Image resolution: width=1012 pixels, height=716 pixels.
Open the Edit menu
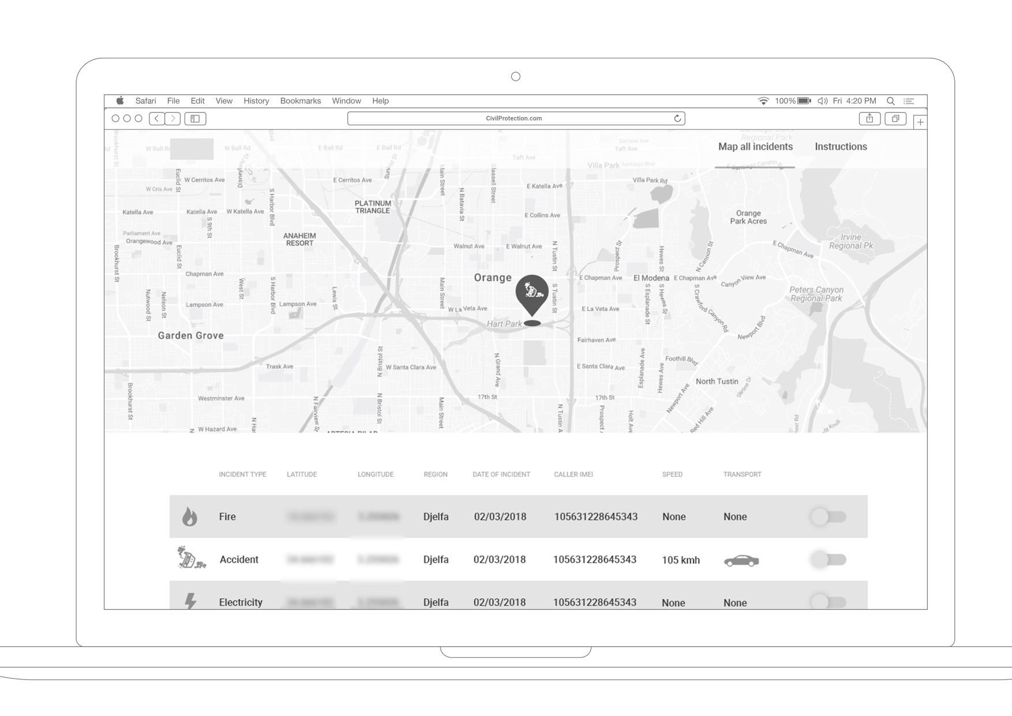(197, 101)
